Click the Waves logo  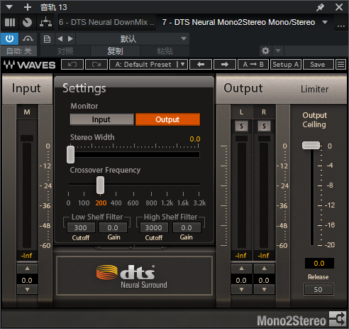[30, 65]
